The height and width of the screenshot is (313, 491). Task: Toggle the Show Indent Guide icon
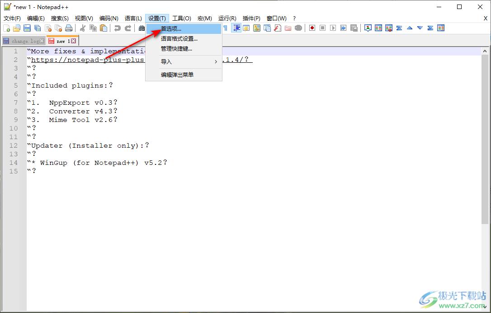pos(236,28)
